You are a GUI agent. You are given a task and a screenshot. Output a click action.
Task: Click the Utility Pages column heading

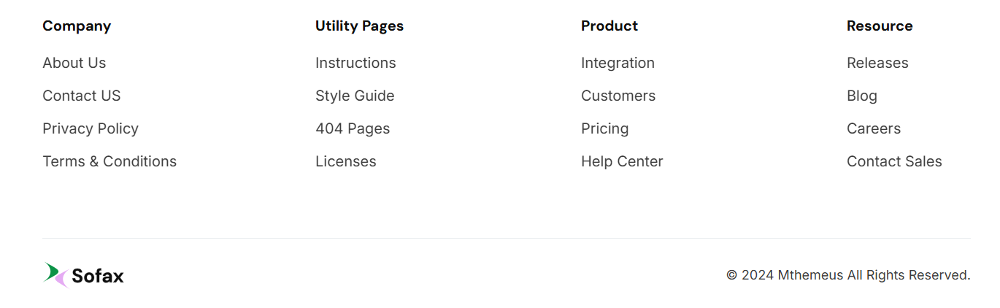pos(359,26)
